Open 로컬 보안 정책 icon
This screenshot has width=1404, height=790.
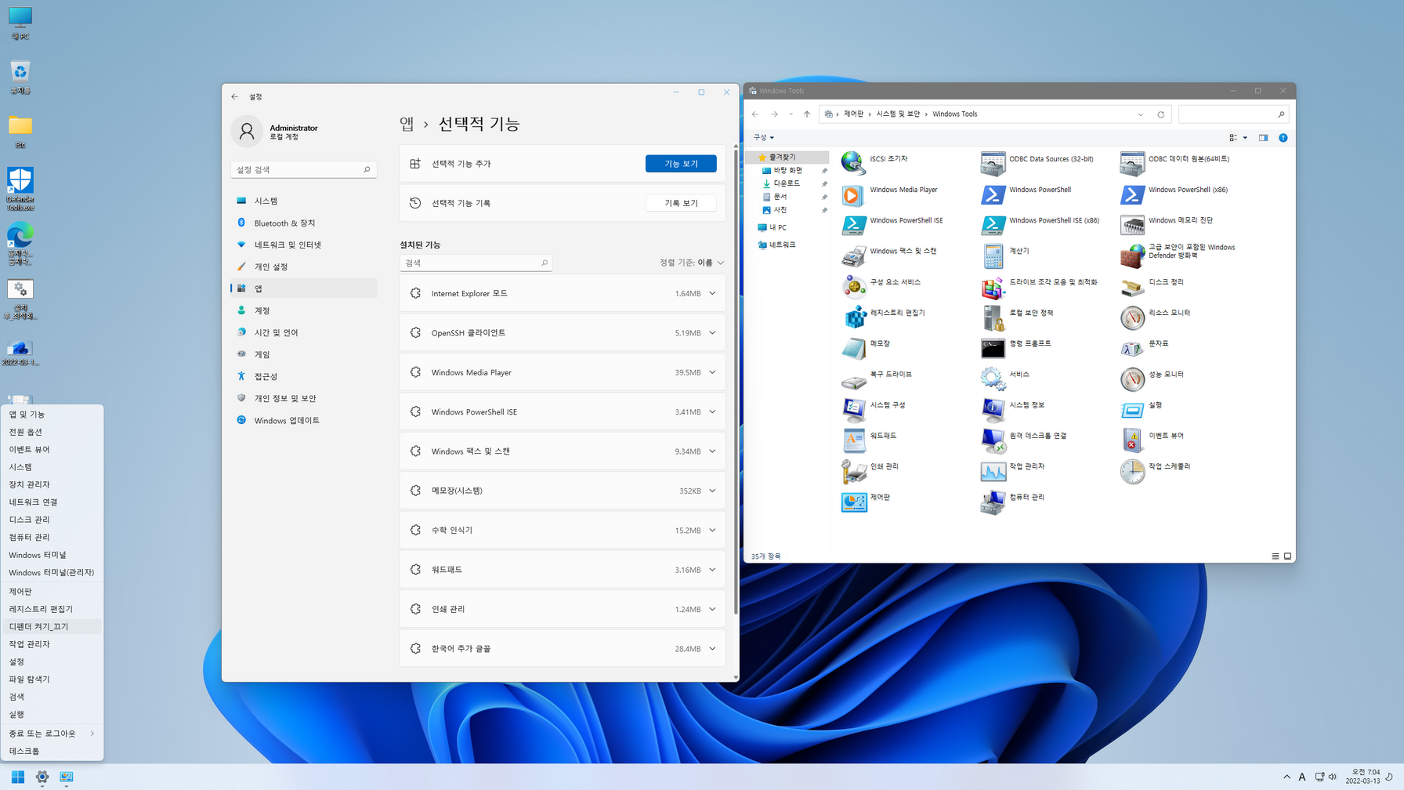click(993, 317)
